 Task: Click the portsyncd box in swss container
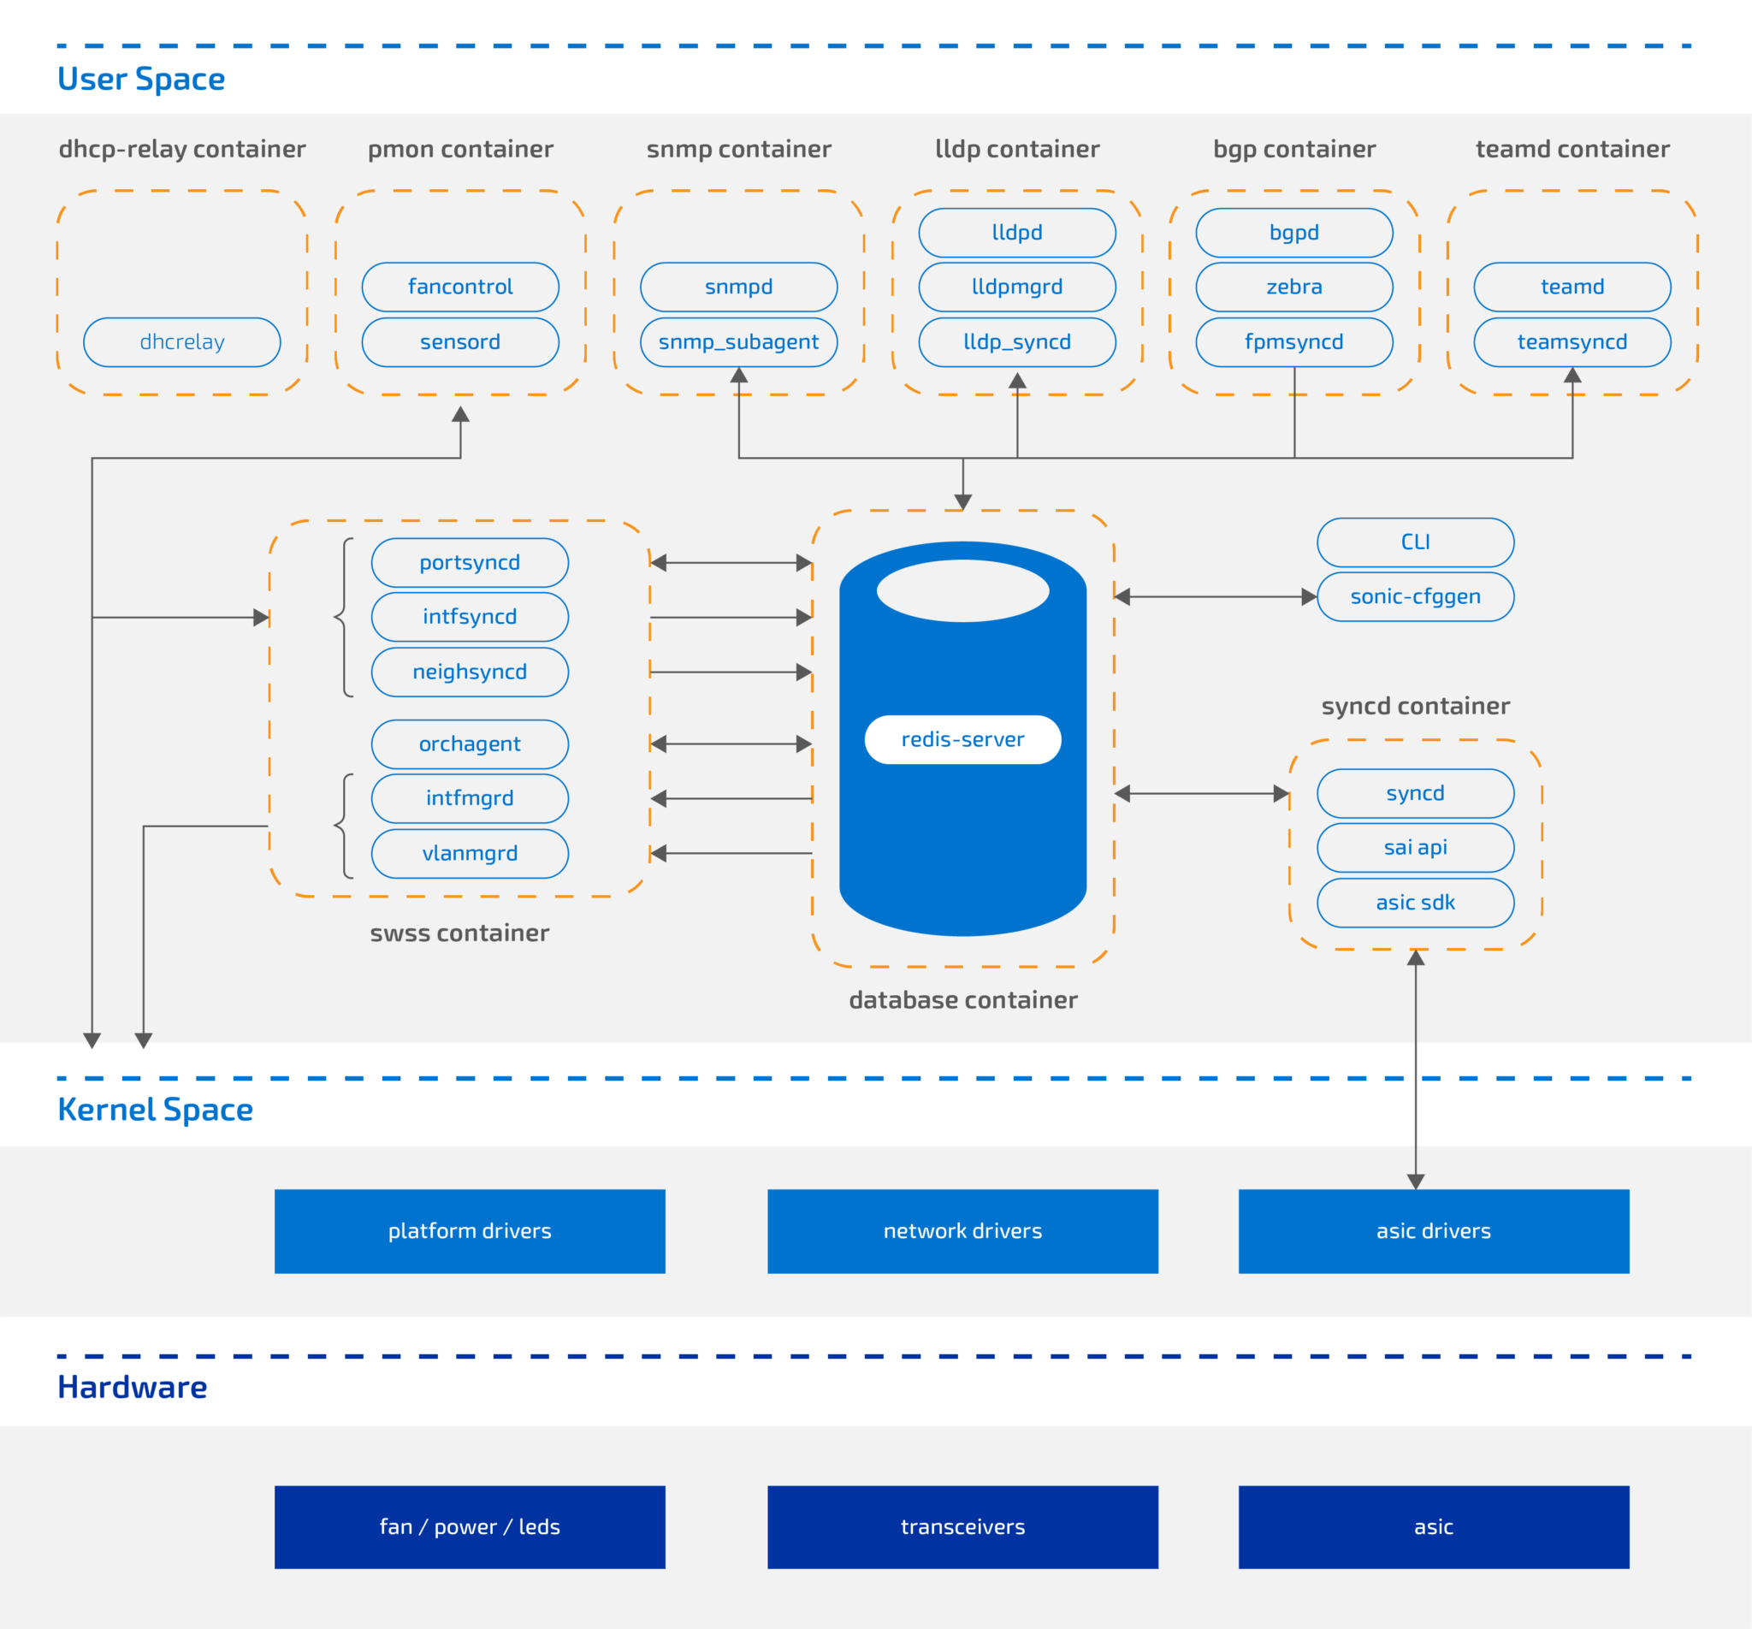click(470, 562)
